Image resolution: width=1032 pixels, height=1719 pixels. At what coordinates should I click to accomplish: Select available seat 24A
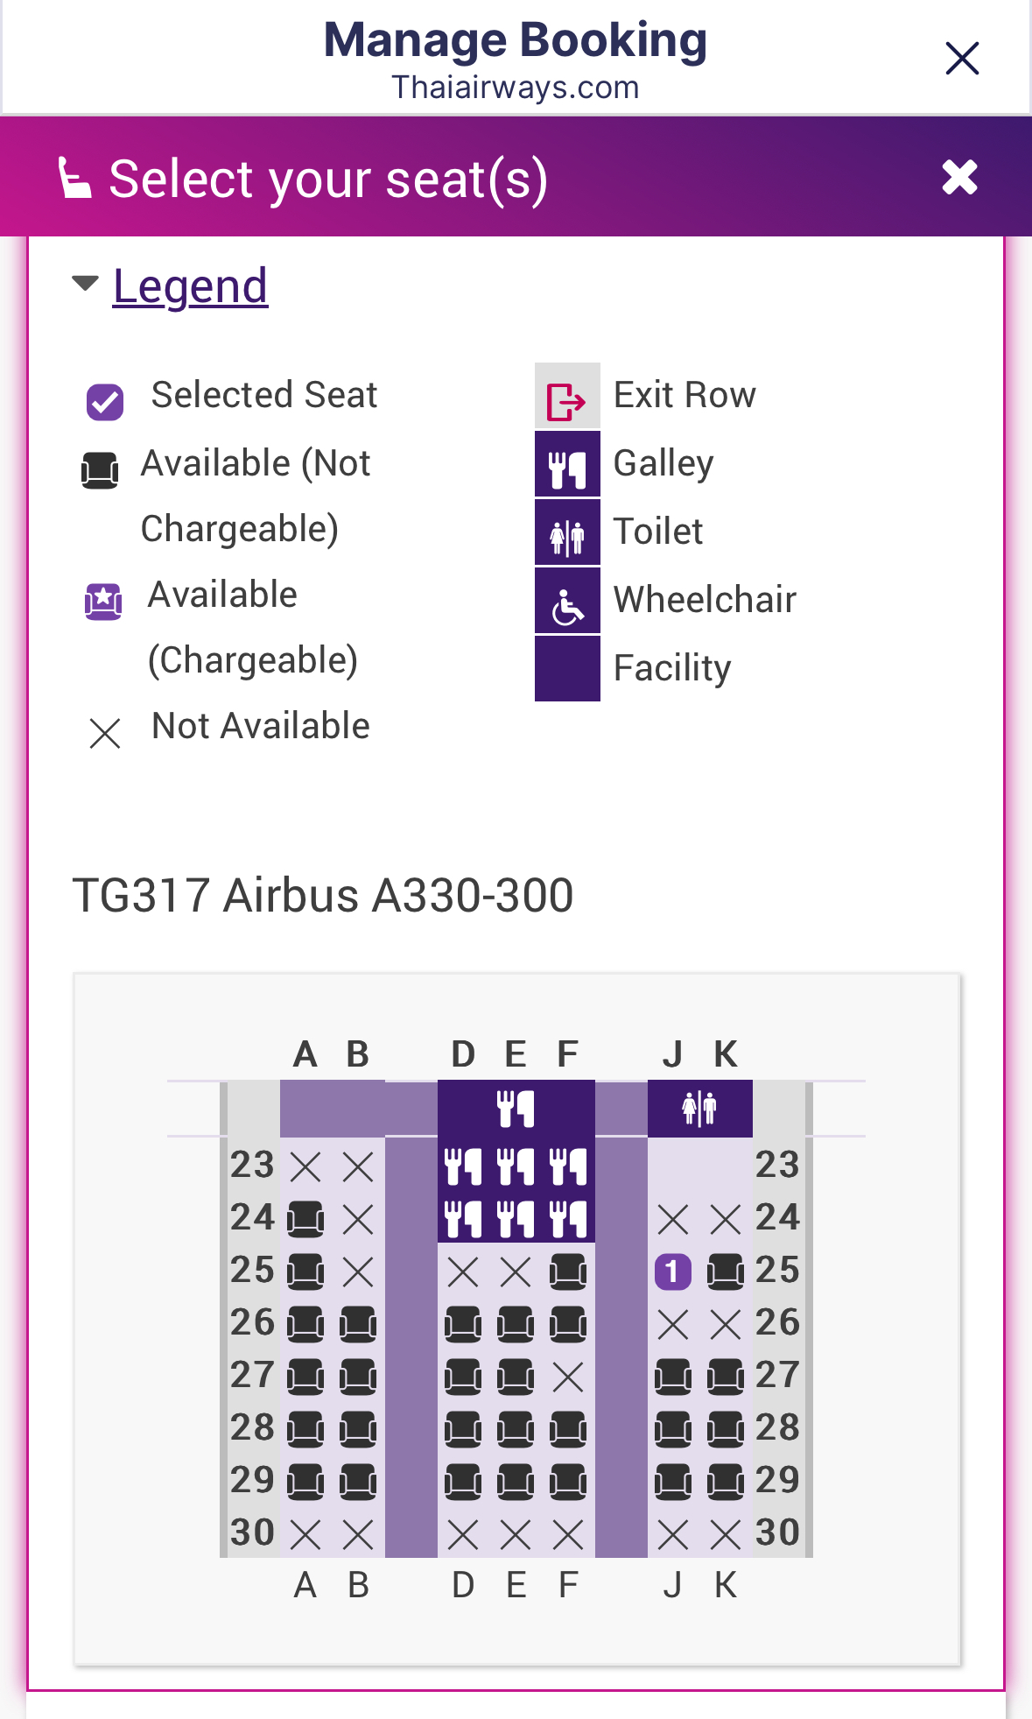pyautogui.click(x=305, y=1219)
